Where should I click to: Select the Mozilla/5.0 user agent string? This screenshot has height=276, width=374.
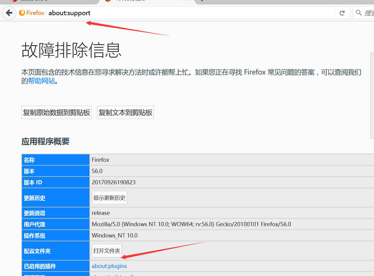tap(191, 224)
